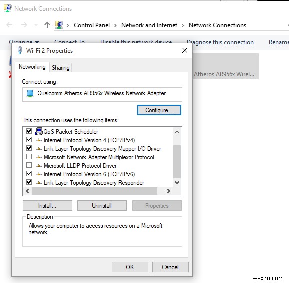Go back with the Back arrow

(x=9, y=25)
